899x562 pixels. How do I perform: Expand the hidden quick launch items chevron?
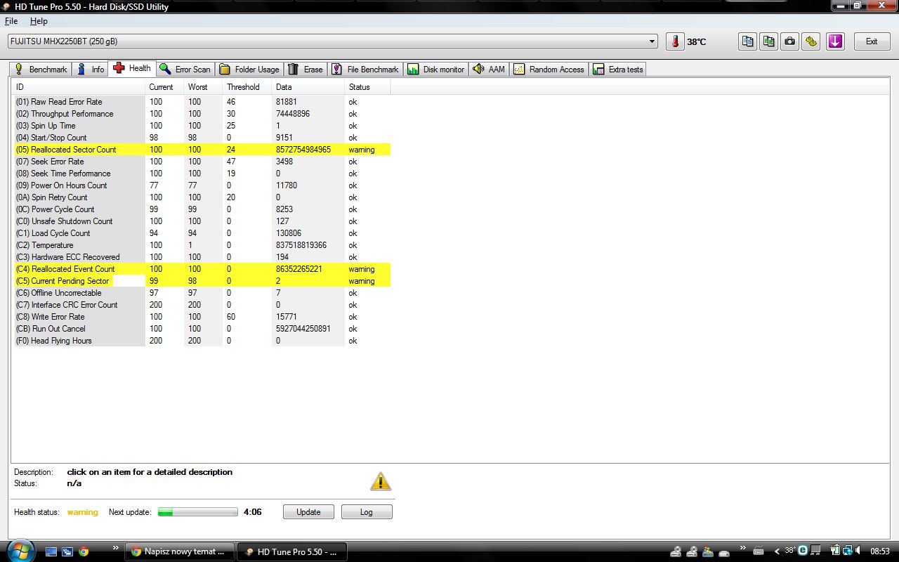coord(115,547)
